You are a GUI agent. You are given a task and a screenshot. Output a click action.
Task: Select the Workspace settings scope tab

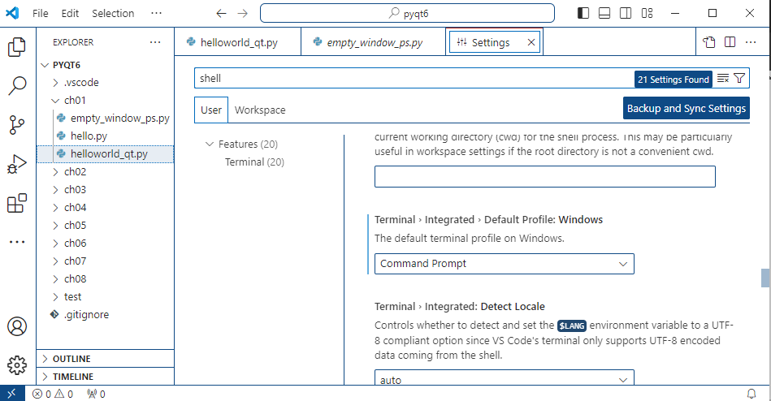pyautogui.click(x=260, y=110)
